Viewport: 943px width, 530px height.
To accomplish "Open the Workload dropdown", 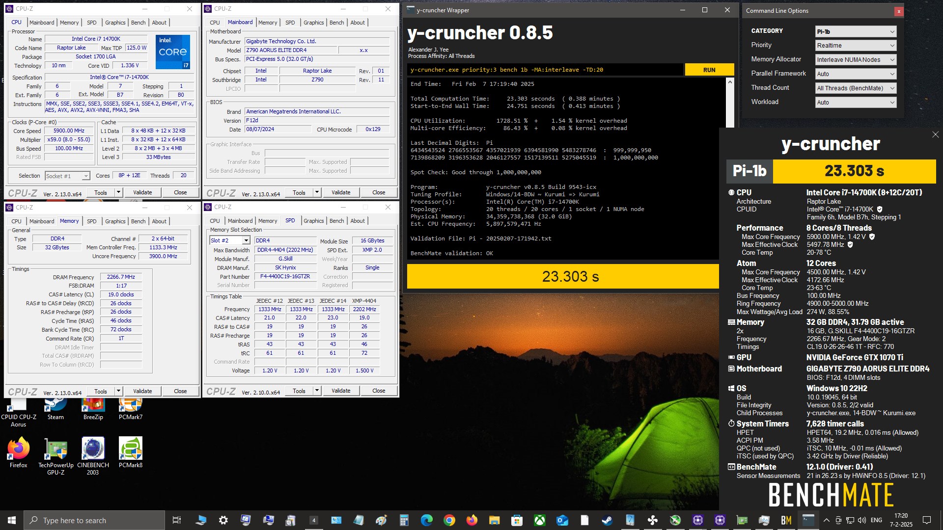I will (856, 103).
